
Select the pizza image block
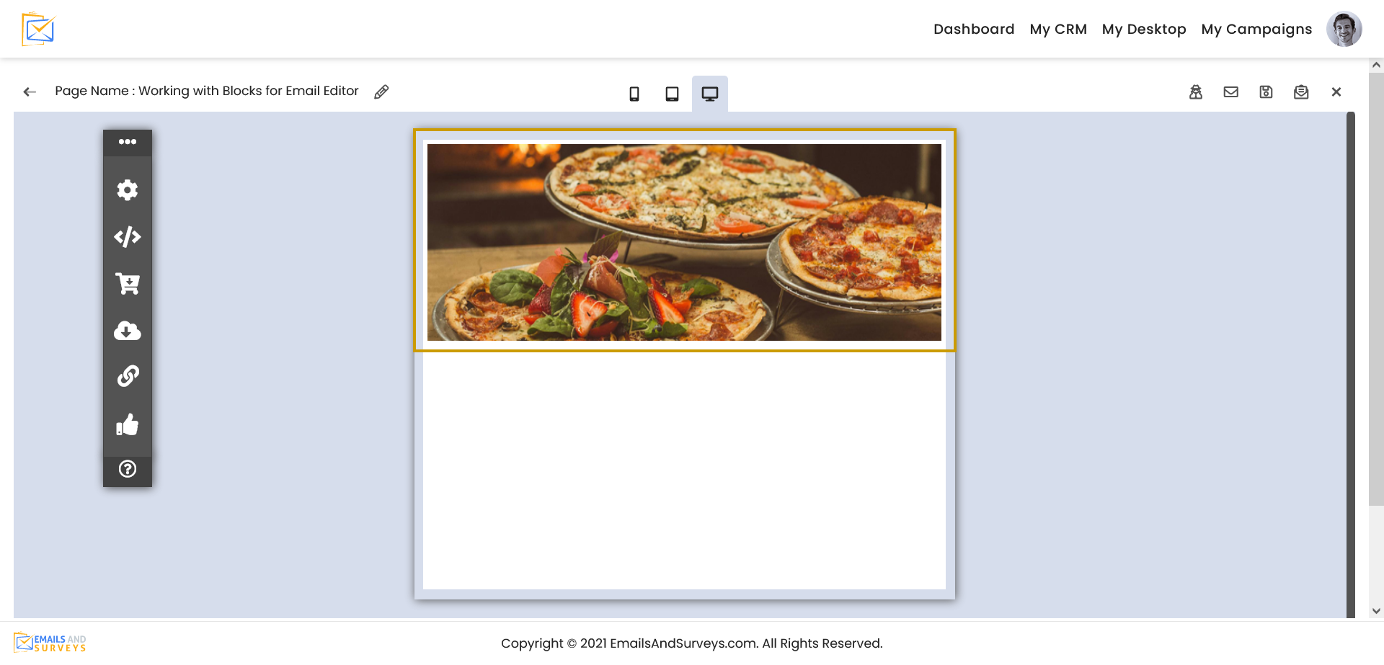(684, 242)
